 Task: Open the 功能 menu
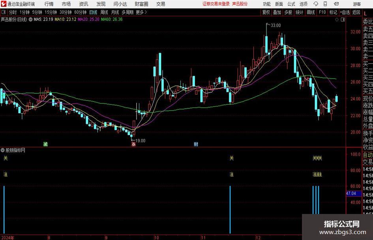(267, 4)
